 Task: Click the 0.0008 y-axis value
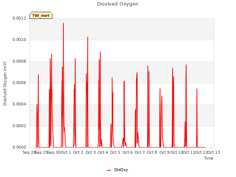[20, 62]
